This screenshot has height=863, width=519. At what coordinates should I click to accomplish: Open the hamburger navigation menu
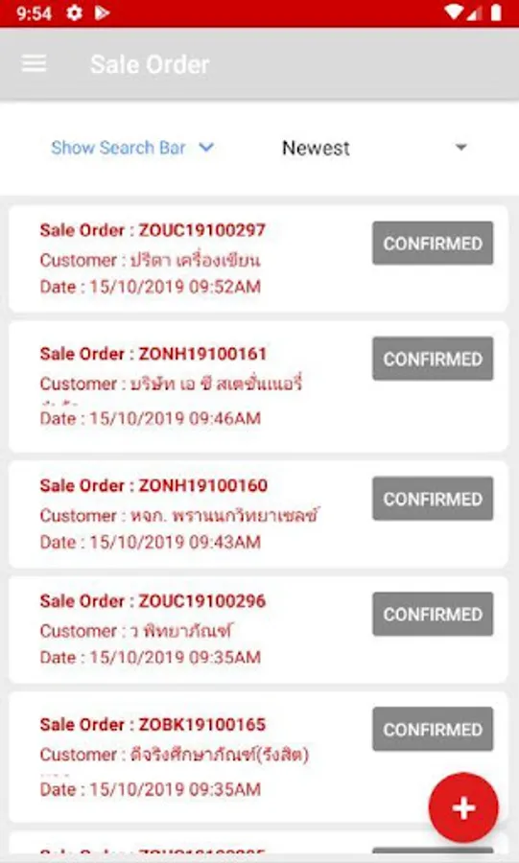(x=34, y=64)
